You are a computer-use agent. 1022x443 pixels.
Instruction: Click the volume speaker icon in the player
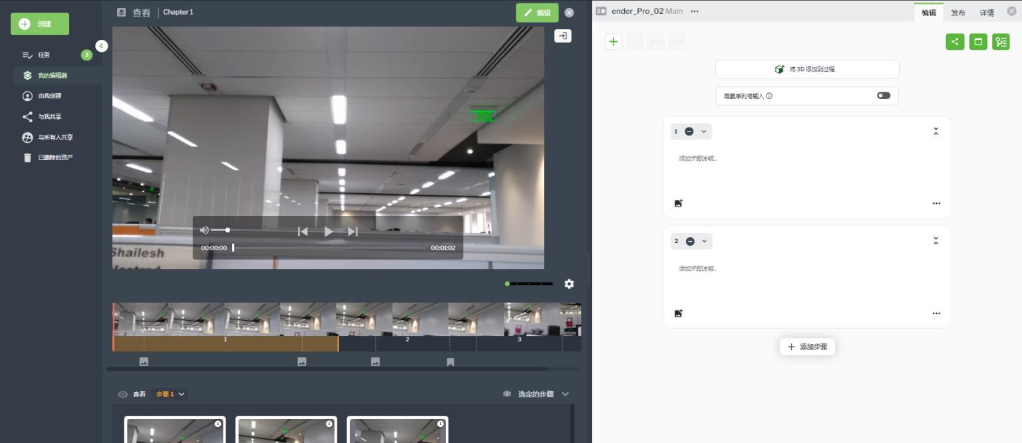[x=204, y=230]
